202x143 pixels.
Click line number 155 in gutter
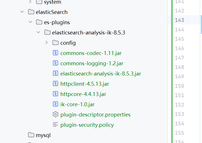click(179, 133)
